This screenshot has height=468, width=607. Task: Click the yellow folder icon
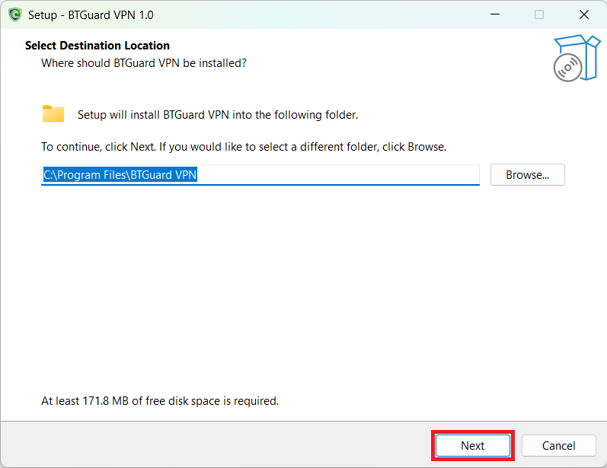coord(53,114)
